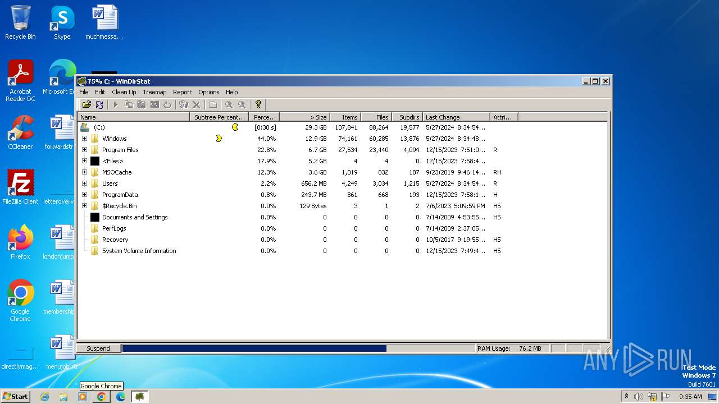This screenshot has width=719, height=404.
Task: Click the MSOCache folder icon
Action: click(x=95, y=172)
